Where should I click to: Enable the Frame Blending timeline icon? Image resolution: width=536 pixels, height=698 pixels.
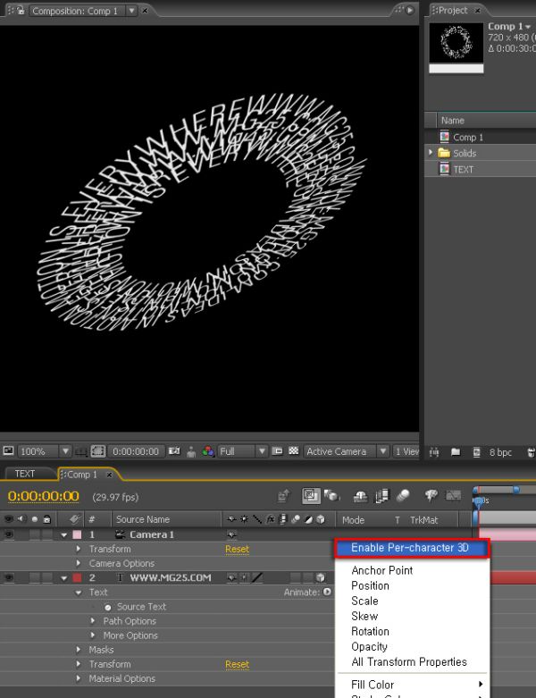[381, 495]
